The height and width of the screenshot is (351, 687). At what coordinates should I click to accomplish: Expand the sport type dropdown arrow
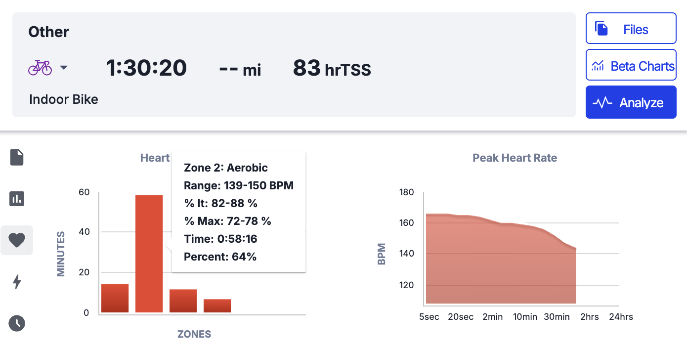point(64,68)
